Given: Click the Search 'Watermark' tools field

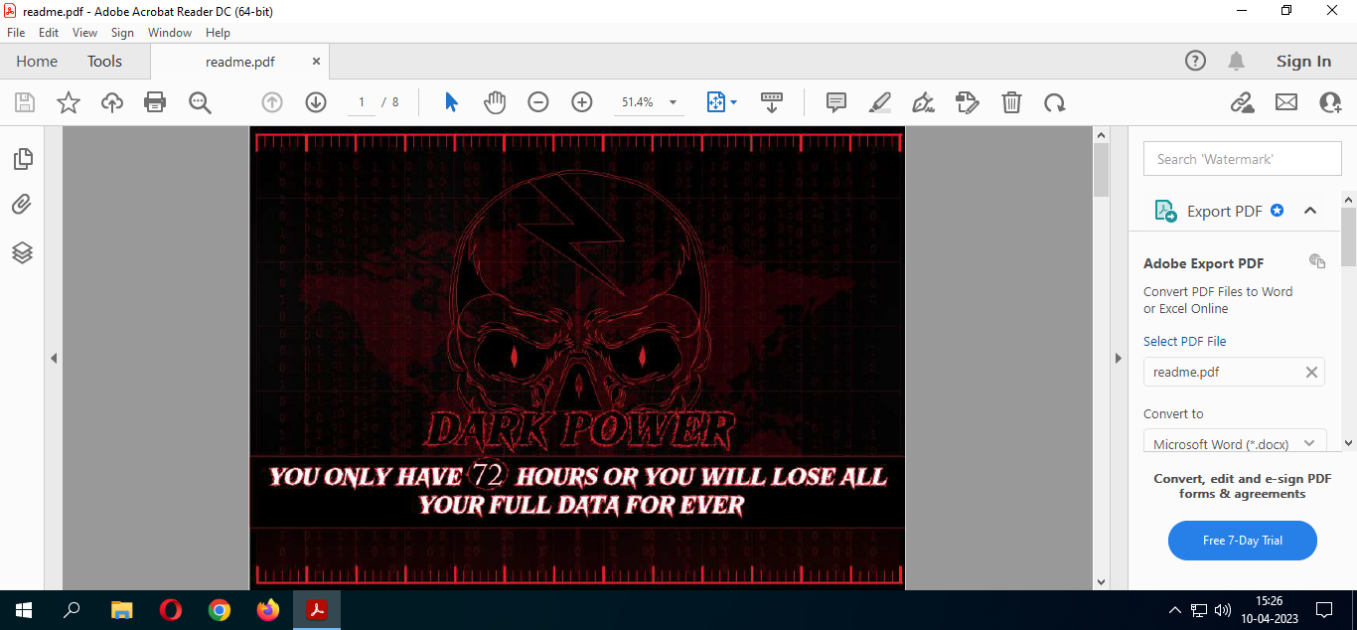Looking at the screenshot, I should pos(1242,159).
